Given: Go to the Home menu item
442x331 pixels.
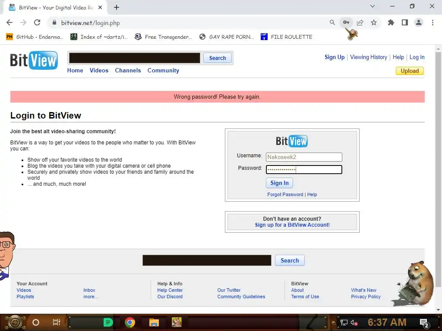Looking at the screenshot, I should 75,70.
